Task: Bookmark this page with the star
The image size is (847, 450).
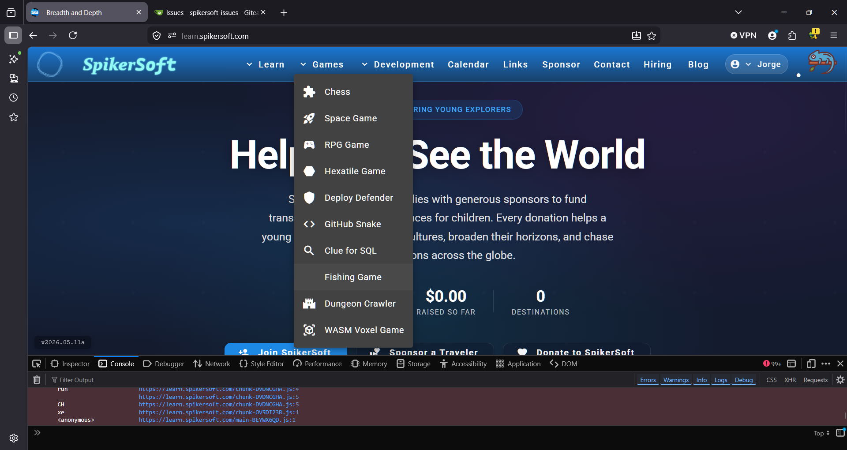Action: click(x=652, y=36)
